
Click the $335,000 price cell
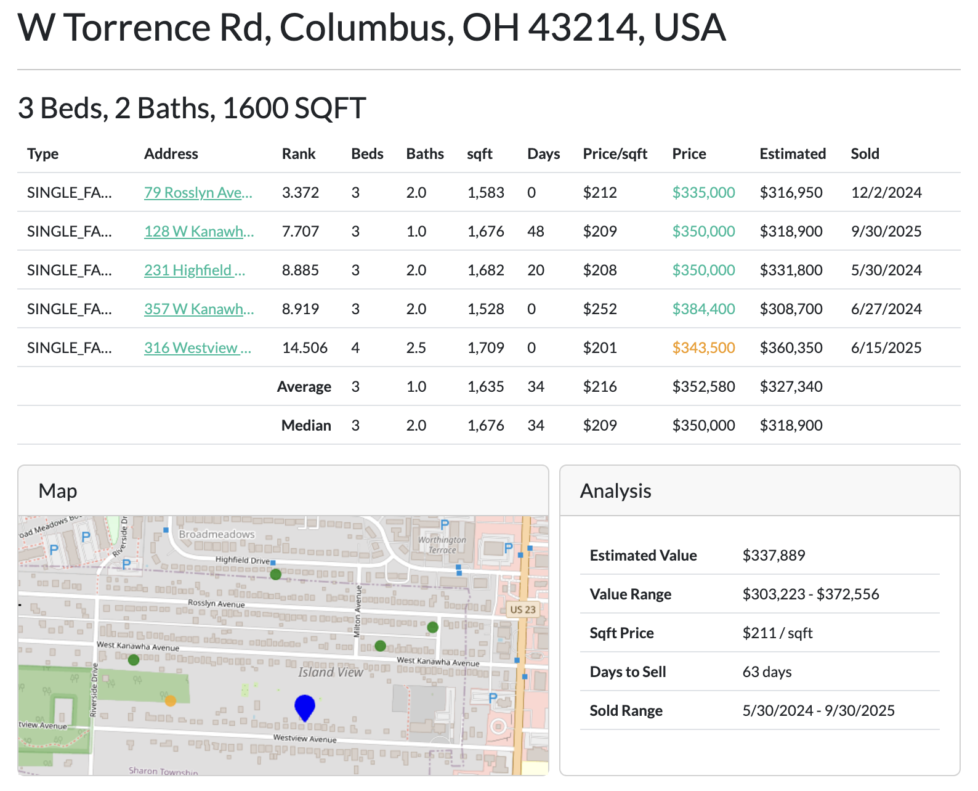703,192
